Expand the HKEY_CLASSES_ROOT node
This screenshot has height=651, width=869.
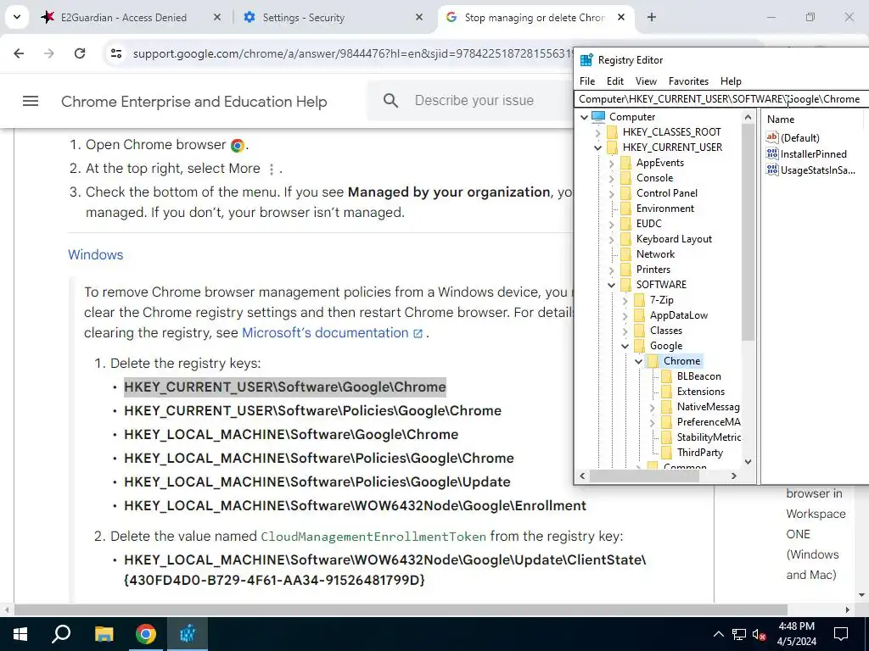[x=597, y=132]
